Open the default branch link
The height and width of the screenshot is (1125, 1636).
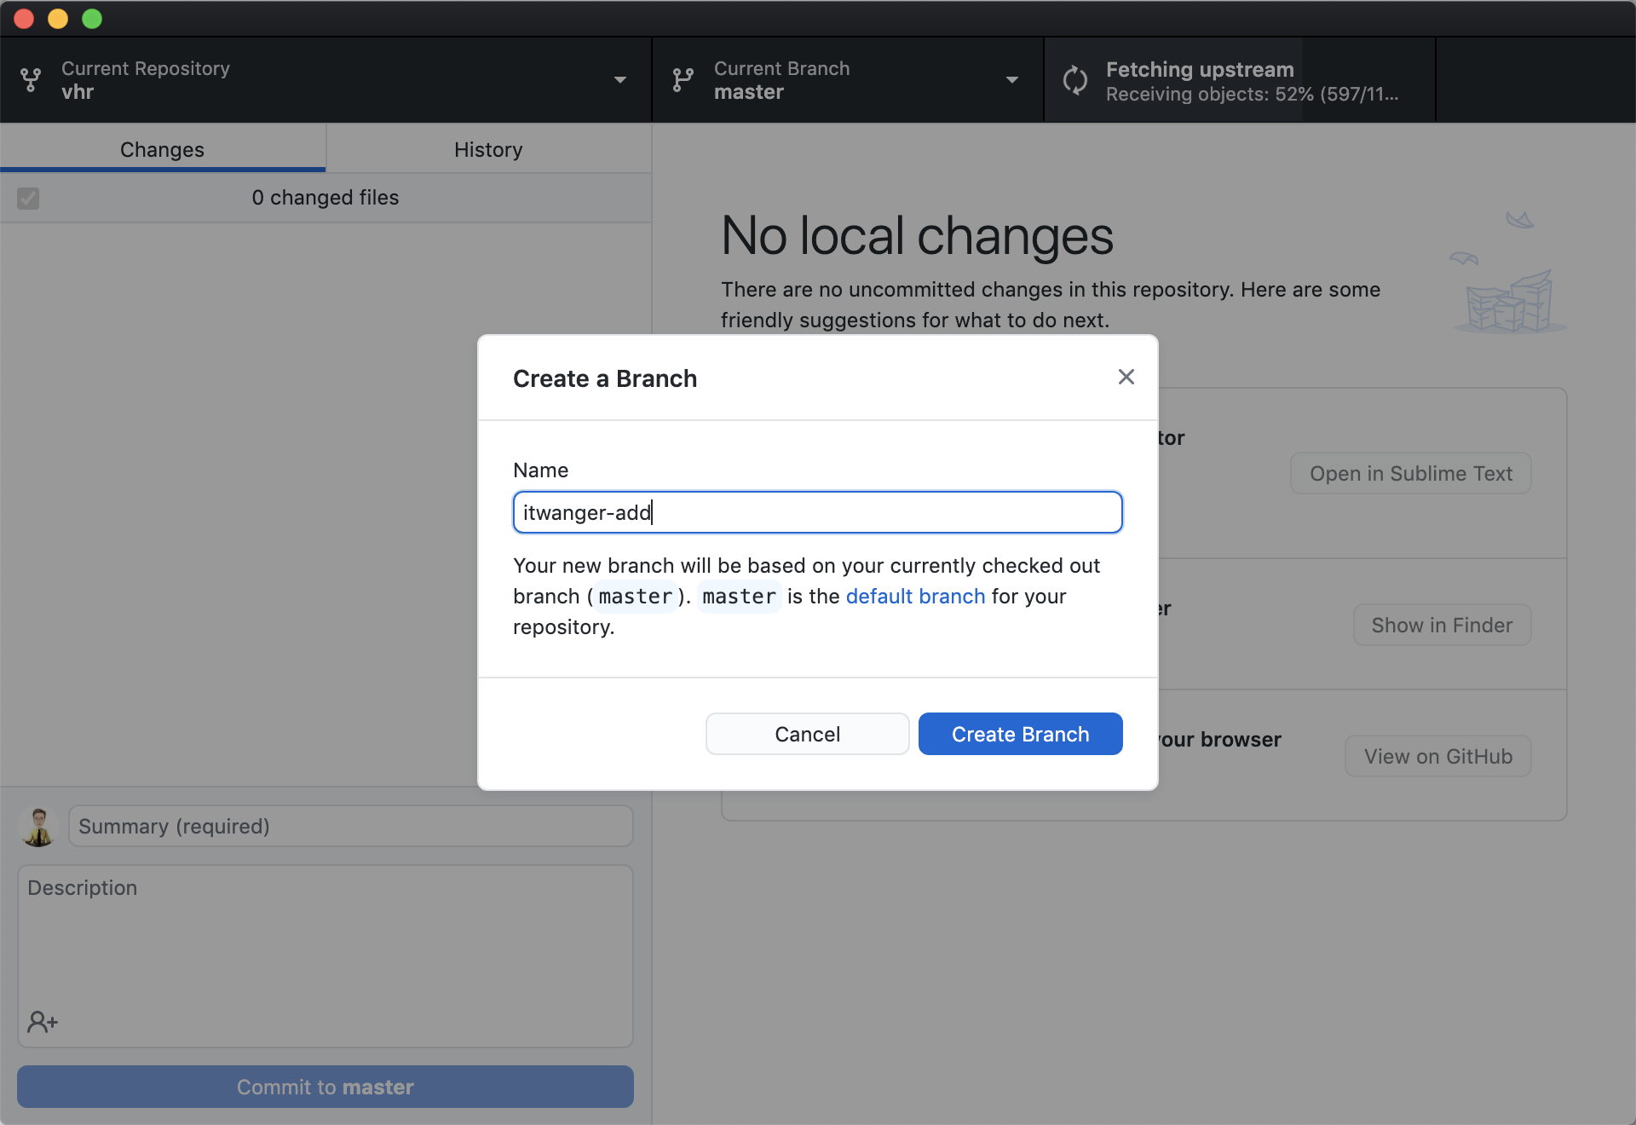(x=915, y=597)
